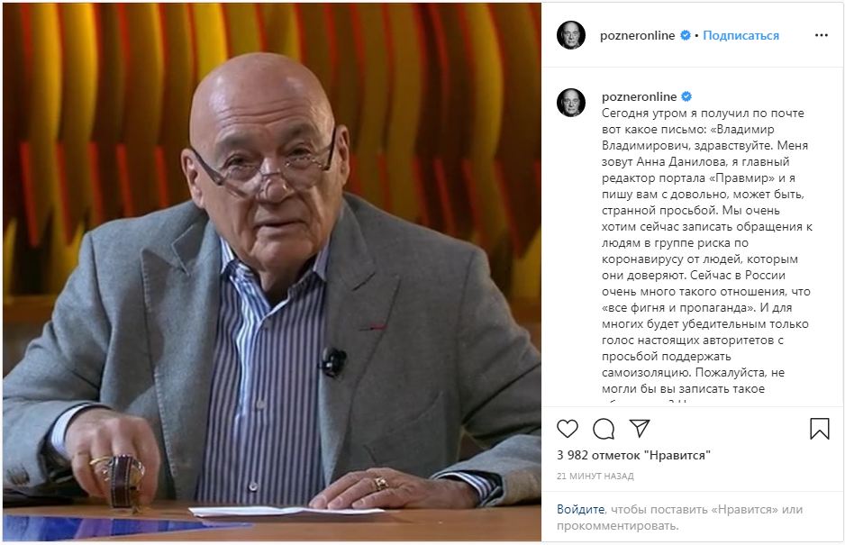Like the post with the heart icon
The height and width of the screenshot is (545, 845).
coord(567,429)
